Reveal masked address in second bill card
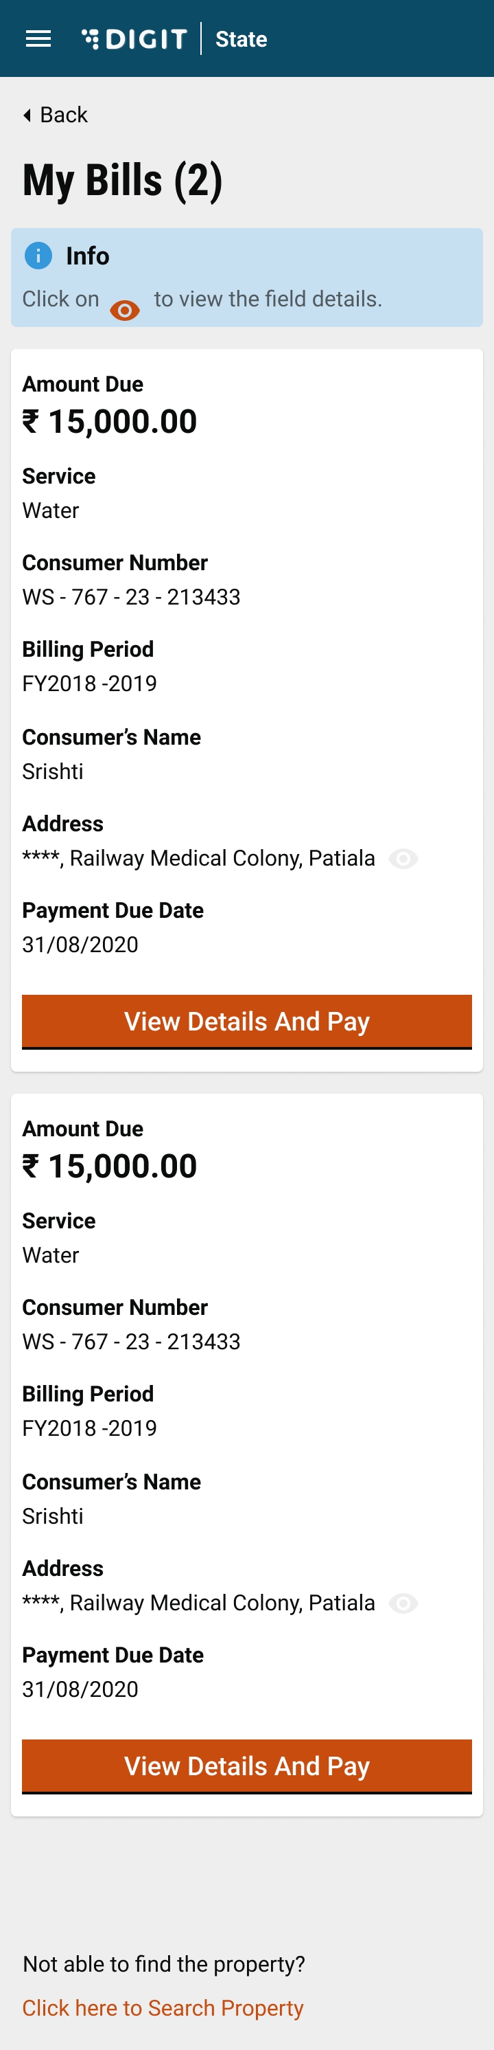 click(x=403, y=1603)
